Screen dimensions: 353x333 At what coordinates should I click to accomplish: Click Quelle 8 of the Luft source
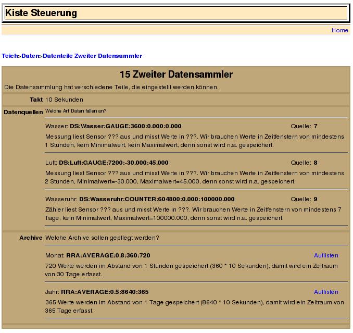(x=315, y=163)
